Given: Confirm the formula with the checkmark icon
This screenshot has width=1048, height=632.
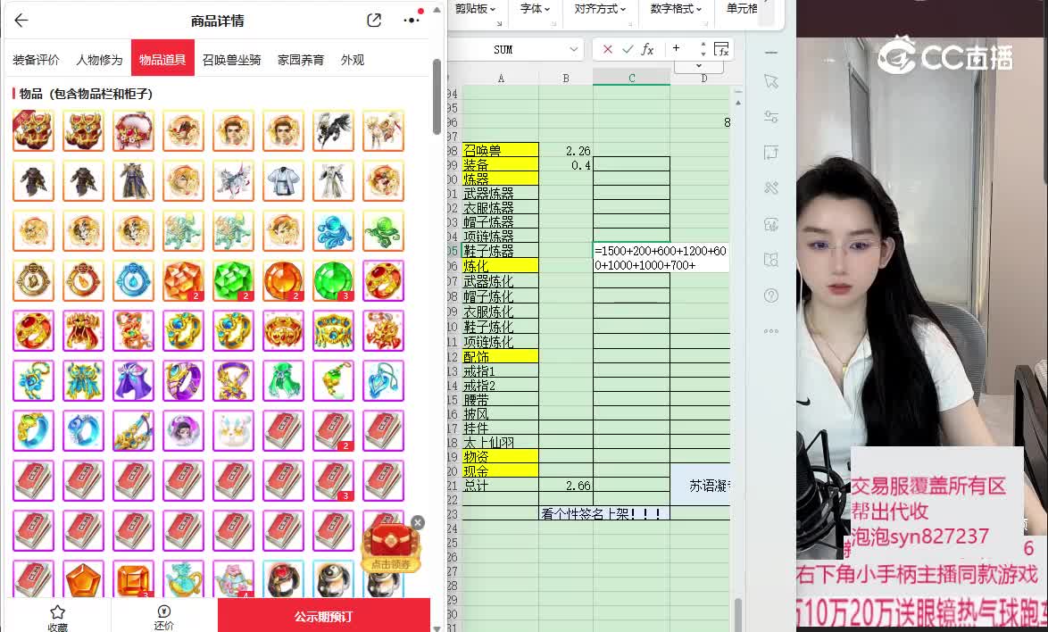Looking at the screenshot, I should 628,49.
